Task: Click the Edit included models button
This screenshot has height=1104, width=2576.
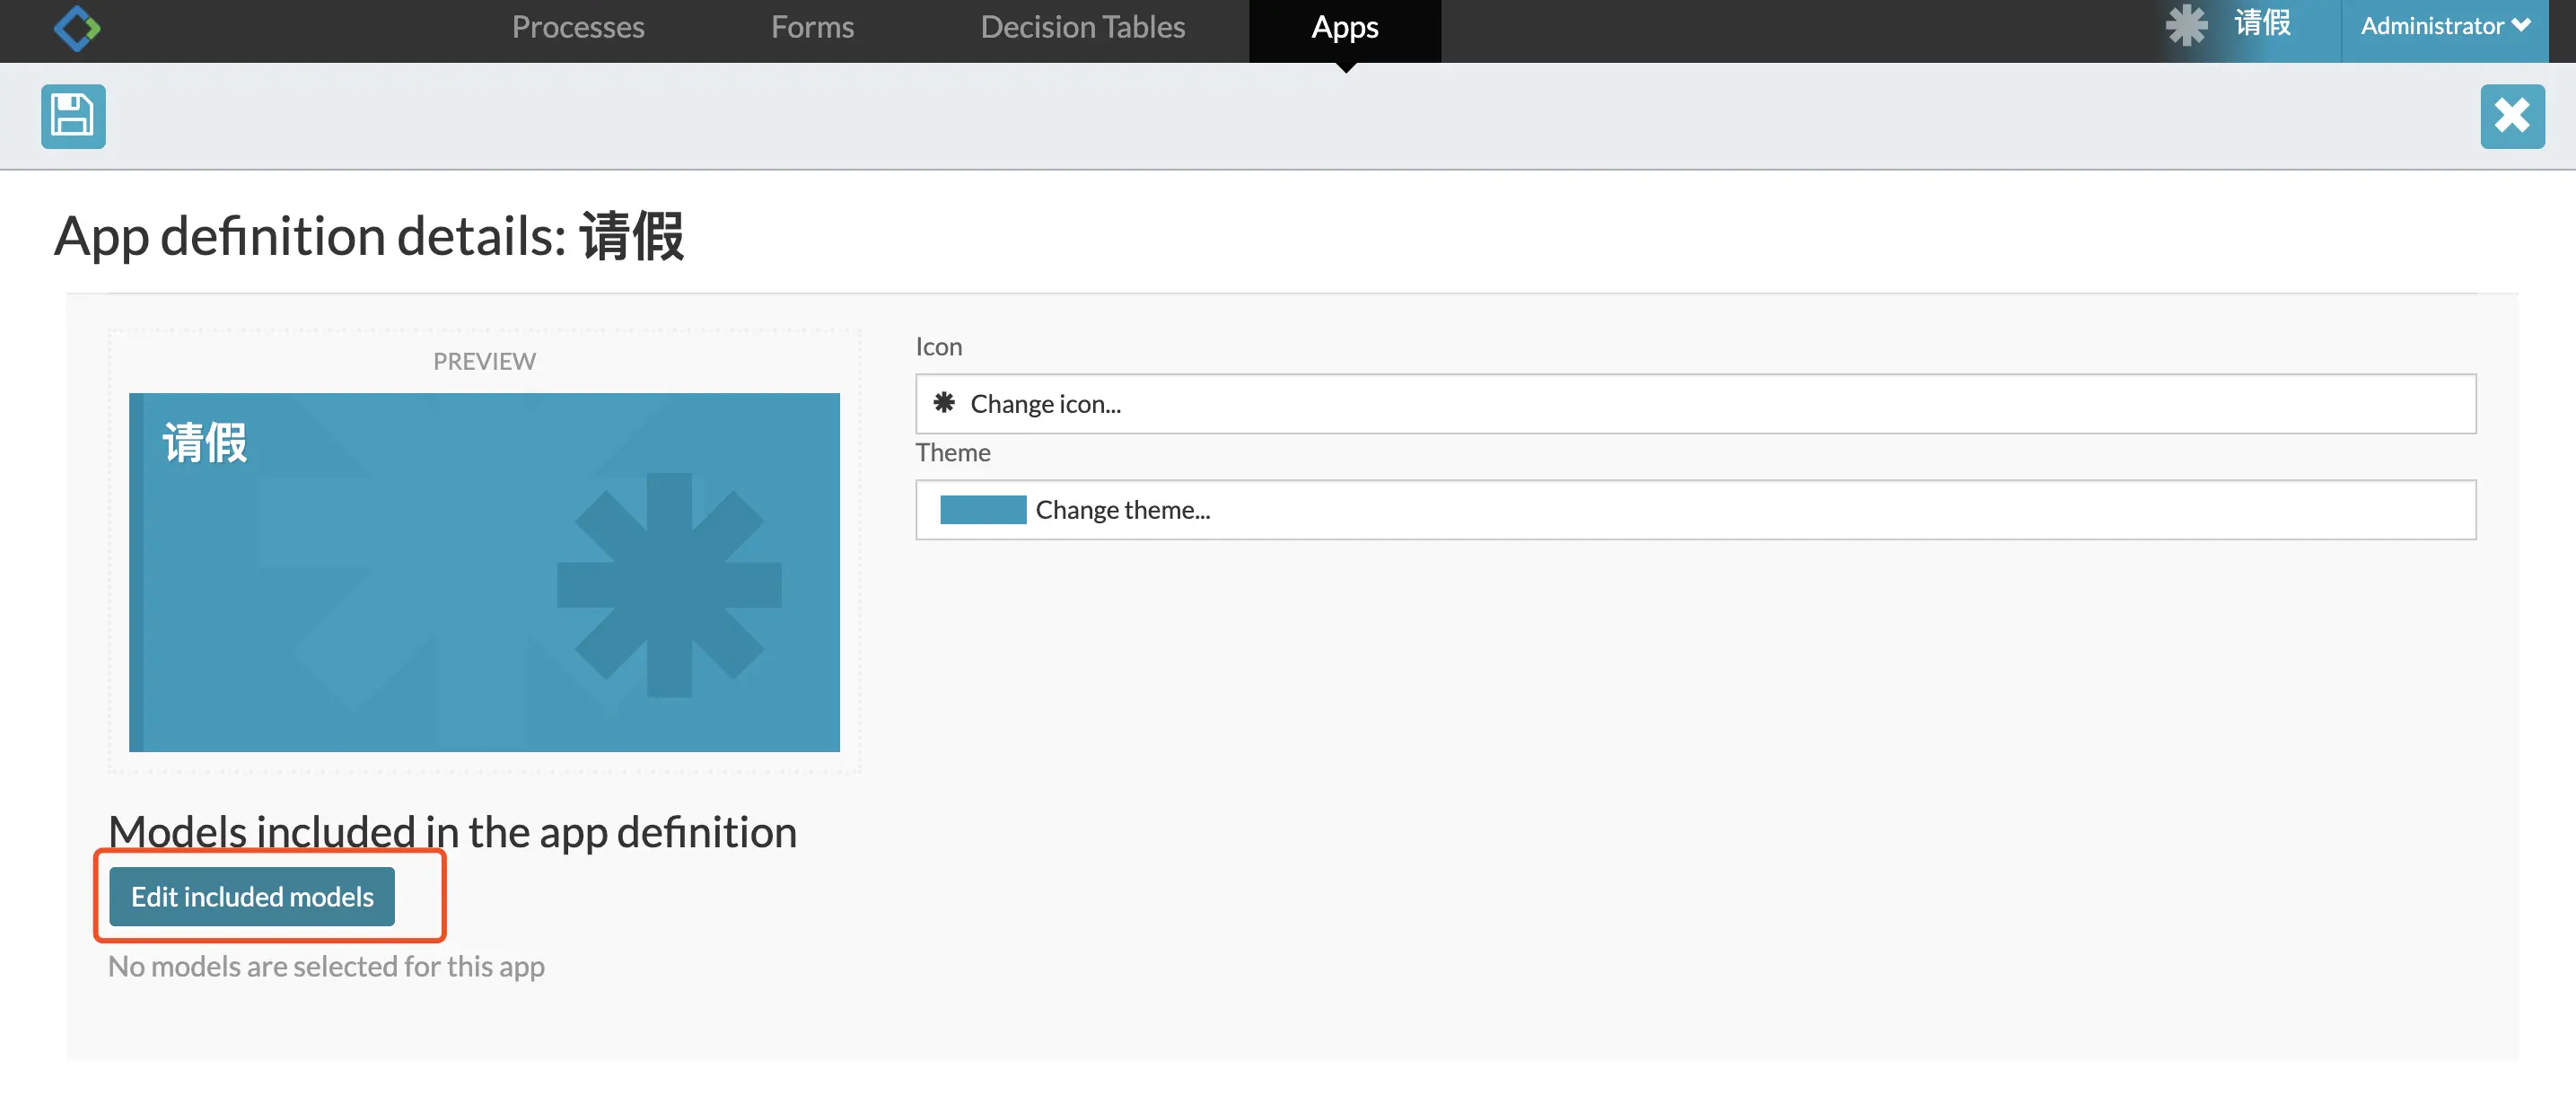Action: click(x=252, y=897)
